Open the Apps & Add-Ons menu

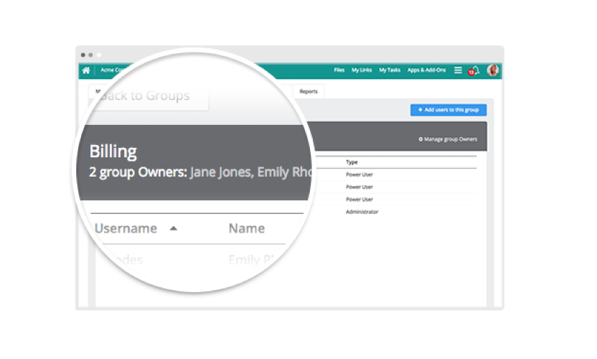click(426, 70)
